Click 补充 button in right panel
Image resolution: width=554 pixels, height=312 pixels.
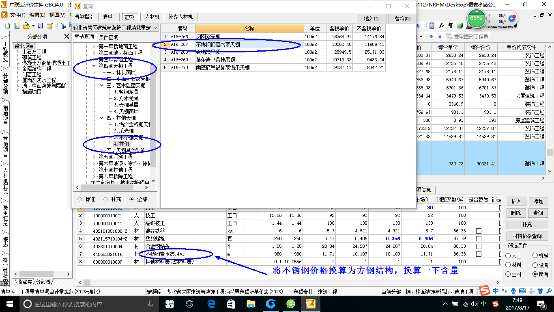527,224
